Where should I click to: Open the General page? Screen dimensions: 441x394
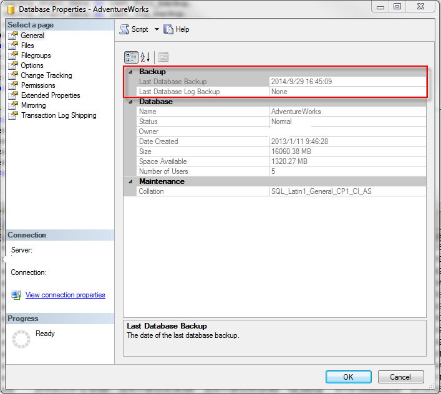32,36
